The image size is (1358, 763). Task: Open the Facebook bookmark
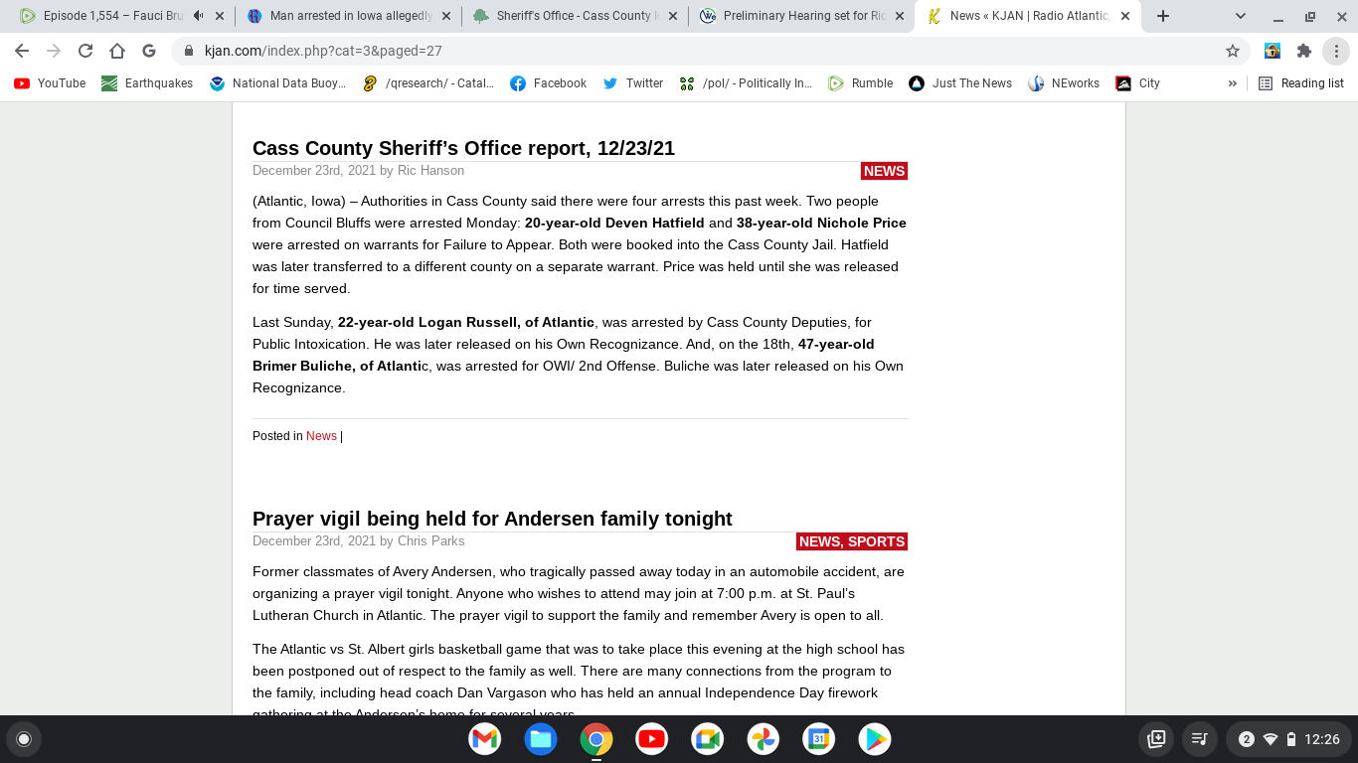pyautogui.click(x=549, y=83)
